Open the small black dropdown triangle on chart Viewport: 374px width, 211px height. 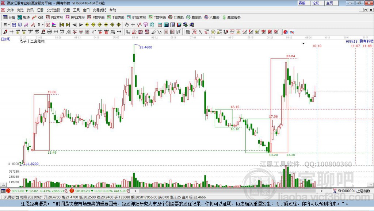(304, 44)
